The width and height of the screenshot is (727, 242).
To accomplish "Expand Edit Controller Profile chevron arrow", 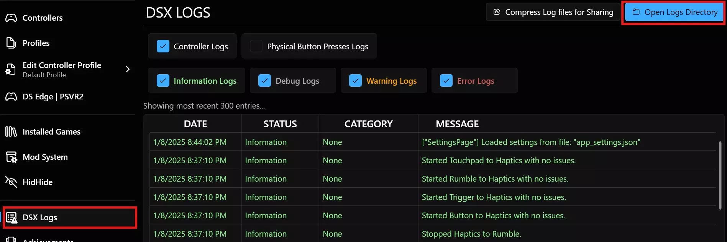I will coord(128,69).
